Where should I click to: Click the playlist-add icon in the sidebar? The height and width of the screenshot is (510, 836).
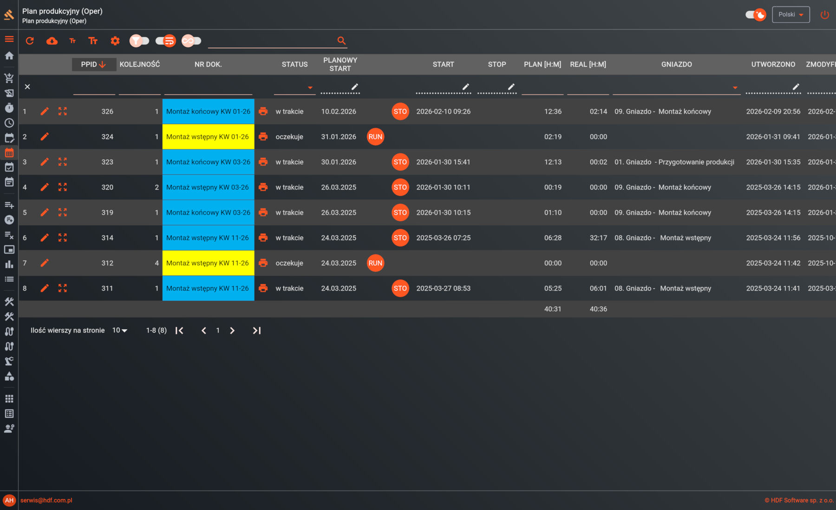click(9, 205)
